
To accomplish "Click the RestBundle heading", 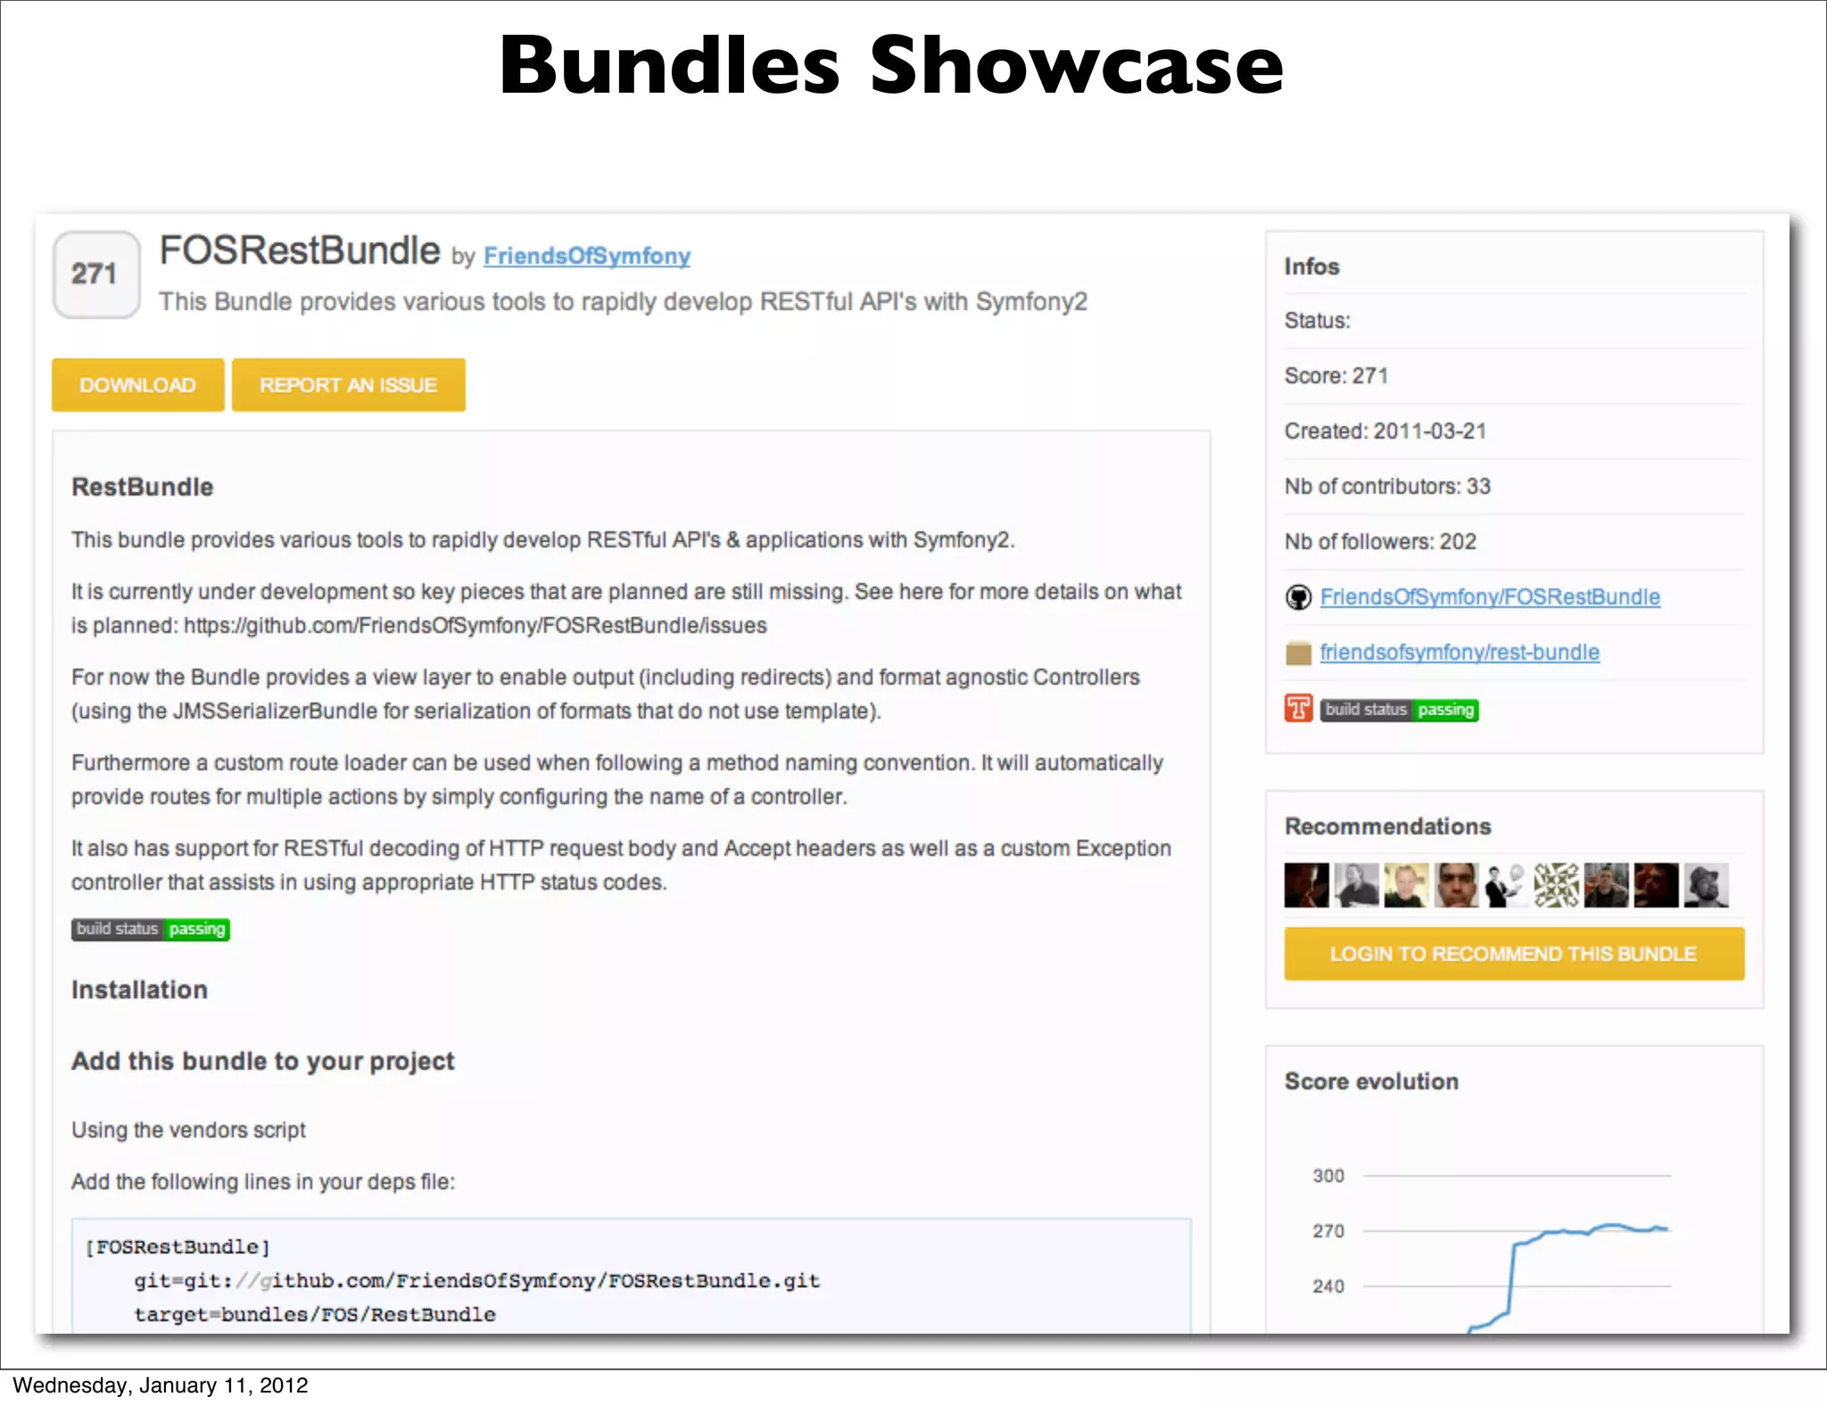I will coord(143,487).
